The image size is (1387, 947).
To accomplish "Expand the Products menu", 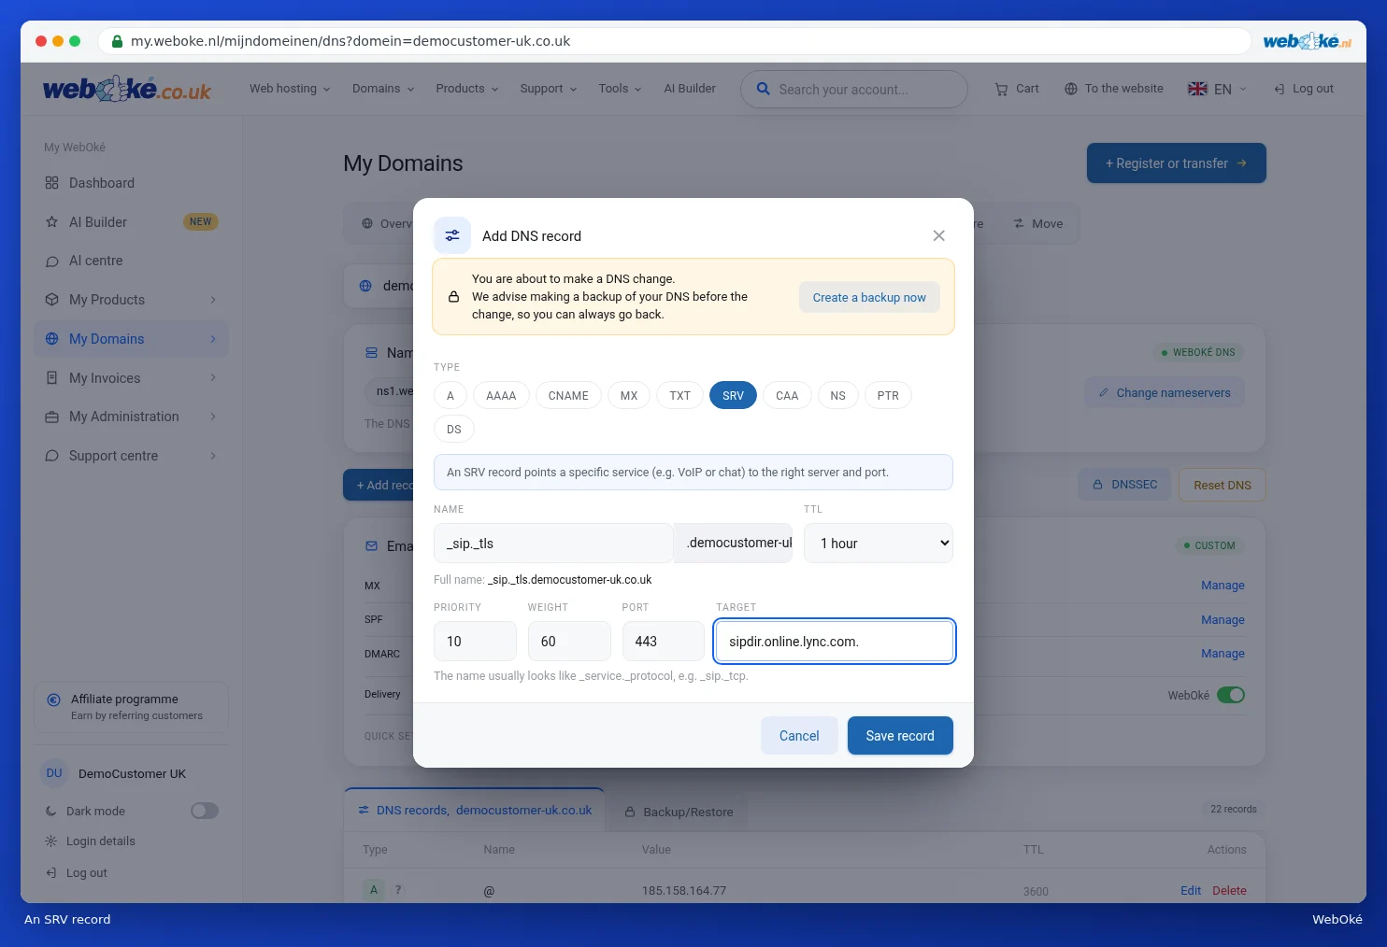I will 467,89.
